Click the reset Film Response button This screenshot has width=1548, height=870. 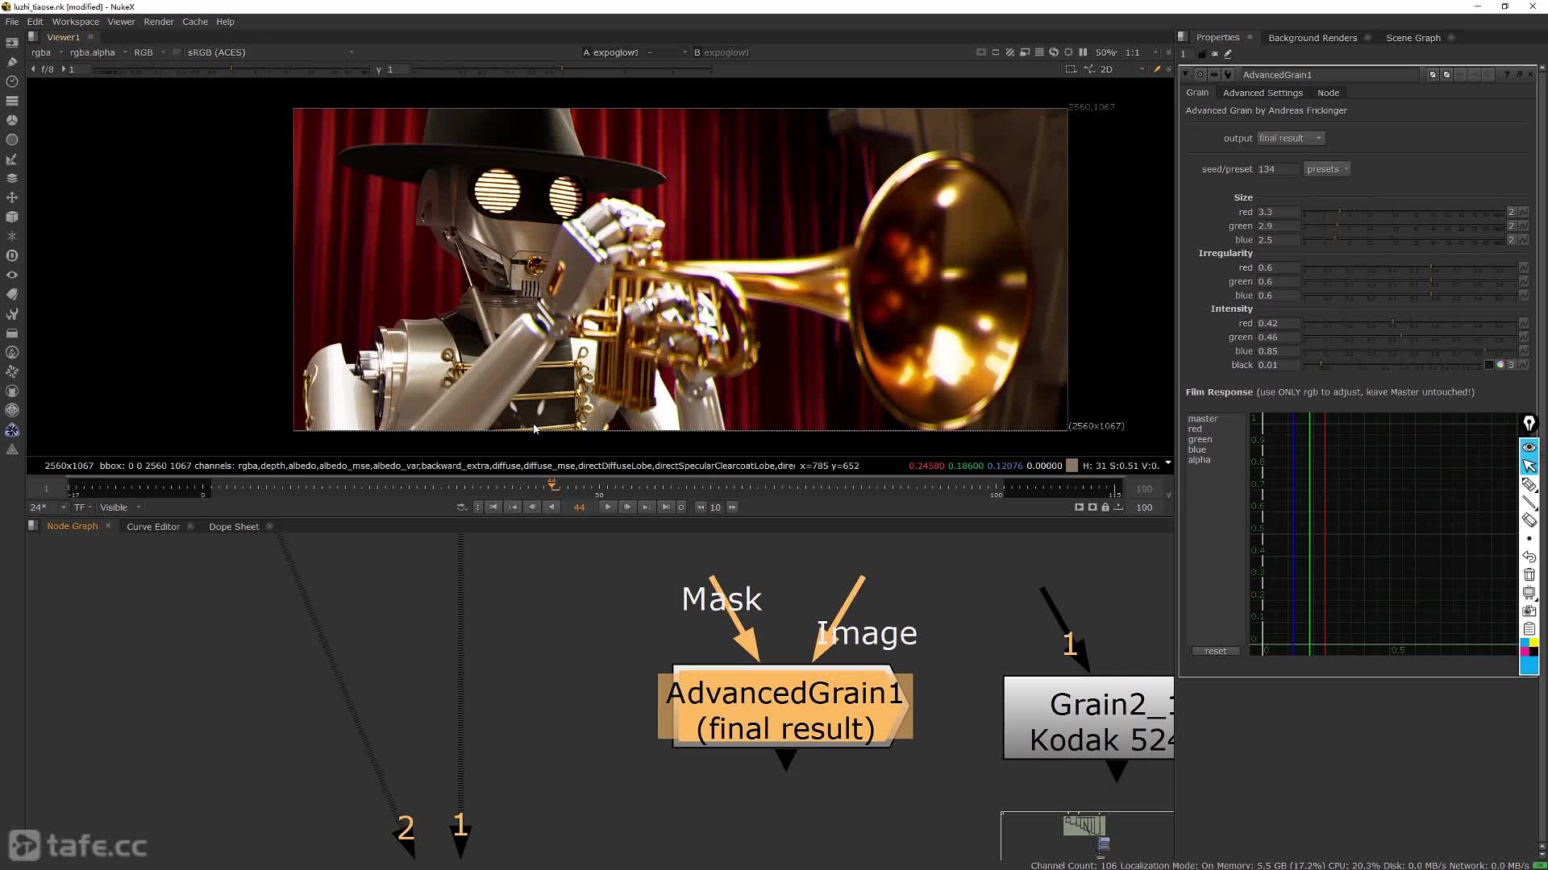tap(1215, 650)
